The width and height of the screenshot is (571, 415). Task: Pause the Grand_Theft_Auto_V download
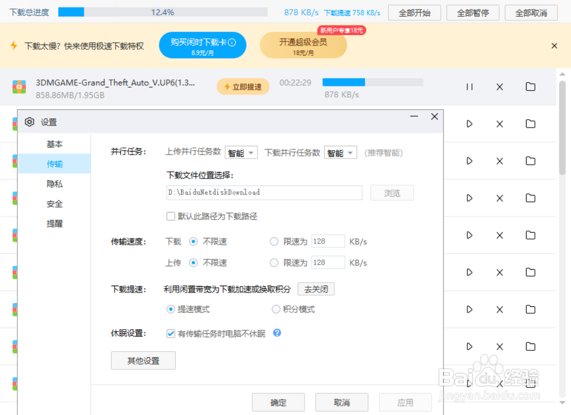[469, 87]
